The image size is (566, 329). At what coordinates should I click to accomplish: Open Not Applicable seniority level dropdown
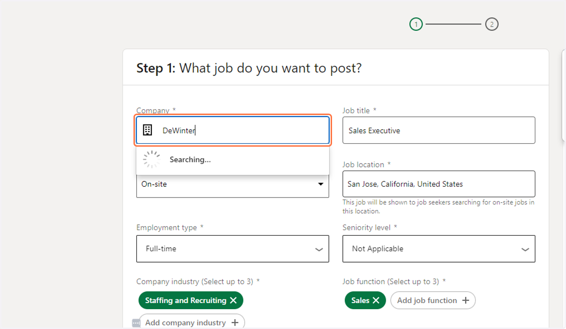point(439,249)
